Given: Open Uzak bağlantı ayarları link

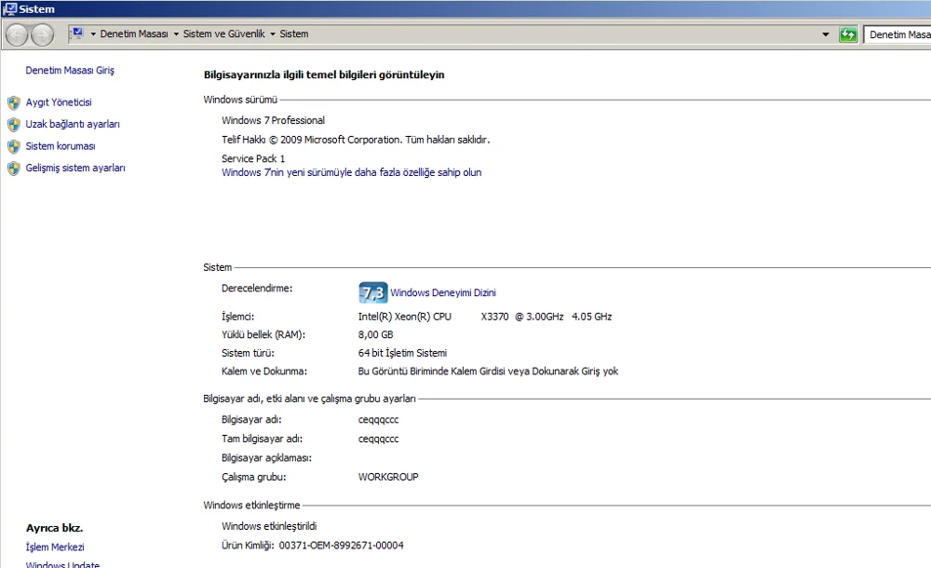Looking at the screenshot, I should point(73,124).
